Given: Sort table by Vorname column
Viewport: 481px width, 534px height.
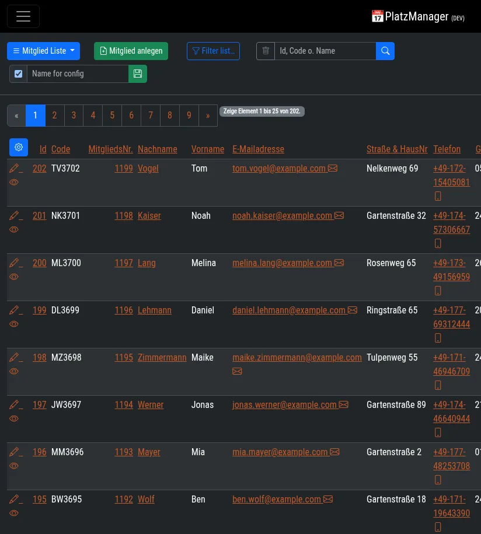Looking at the screenshot, I should tap(208, 149).
